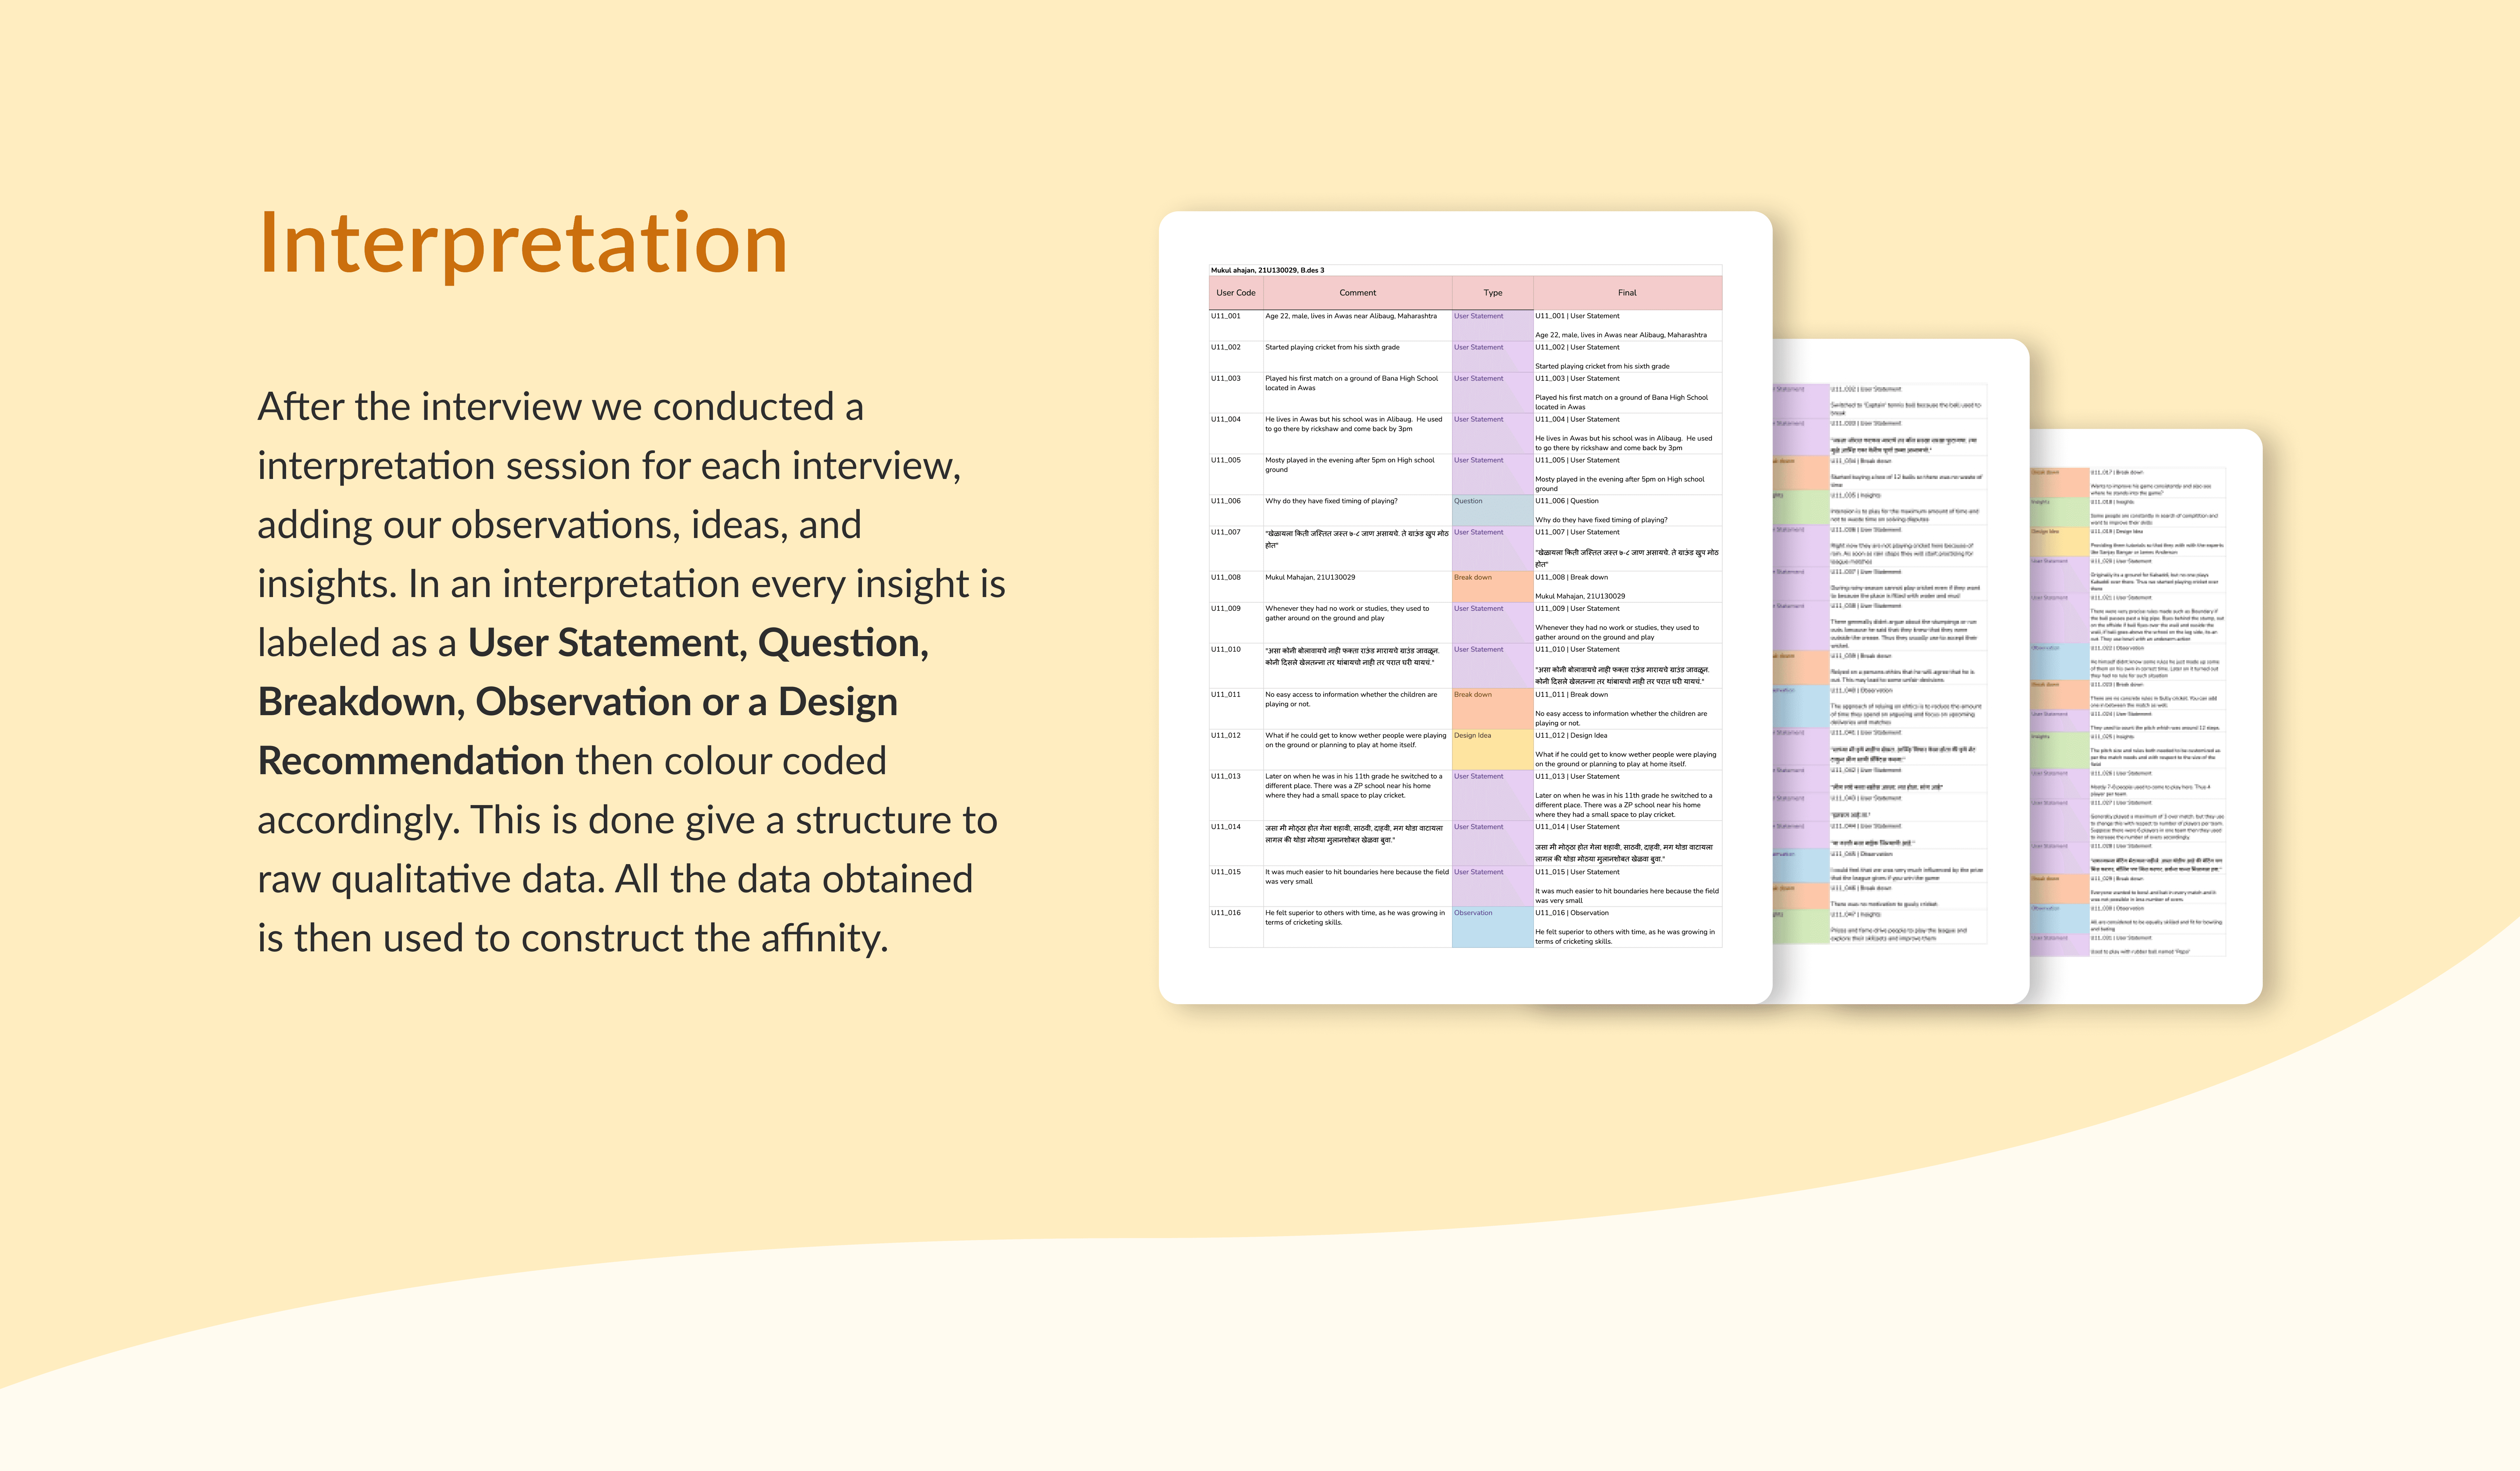Click the Final column header
Viewport: 2520px width, 1471px height.
[1627, 293]
